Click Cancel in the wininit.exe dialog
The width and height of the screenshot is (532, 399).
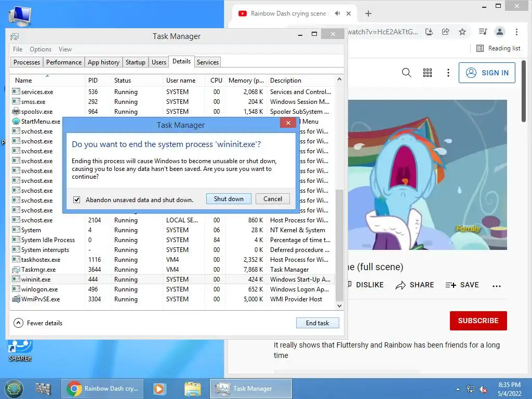273,199
